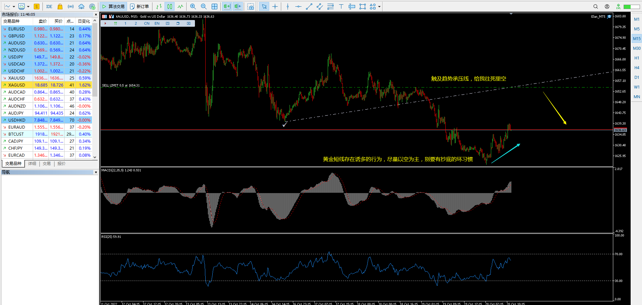This screenshot has height=305, width=642.
Task: Open the search magnifier in the toolbar
Action: [x=596, y=6]
